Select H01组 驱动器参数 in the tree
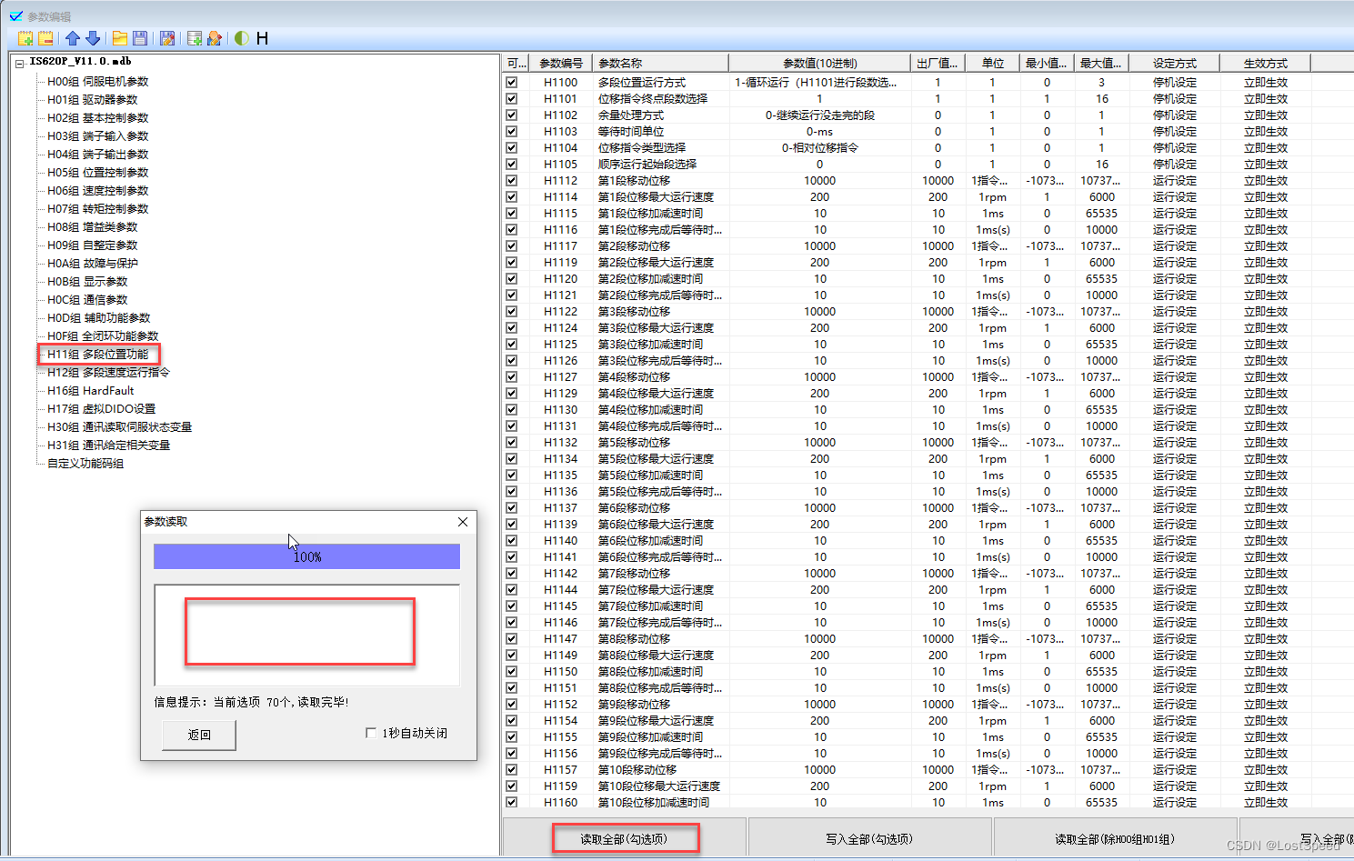Screen dimensions: 1354x861 point(93,100)
